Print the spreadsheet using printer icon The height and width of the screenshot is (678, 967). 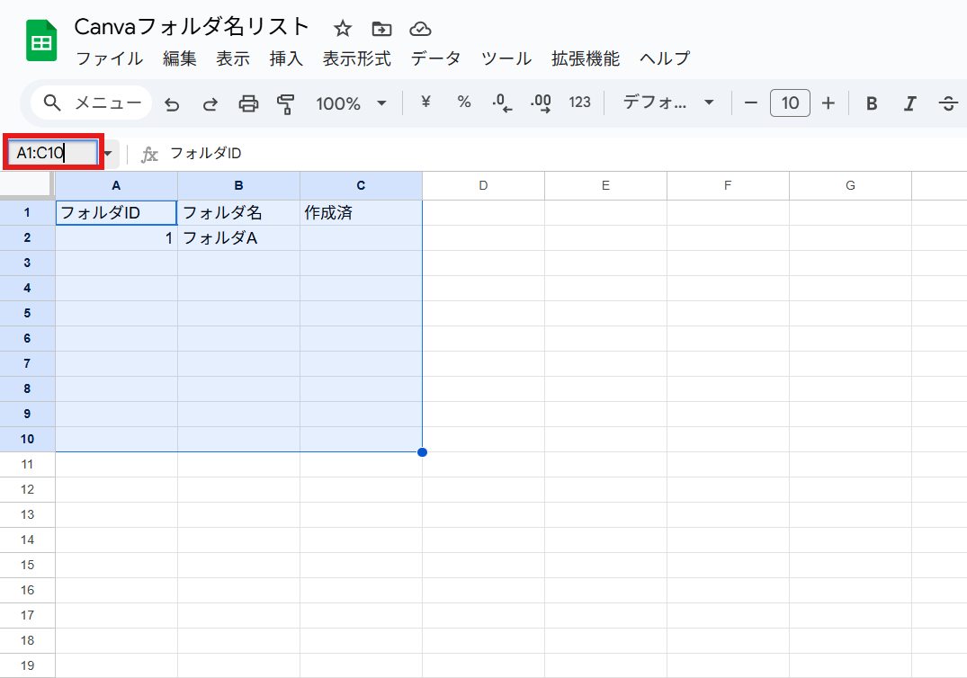248,103
